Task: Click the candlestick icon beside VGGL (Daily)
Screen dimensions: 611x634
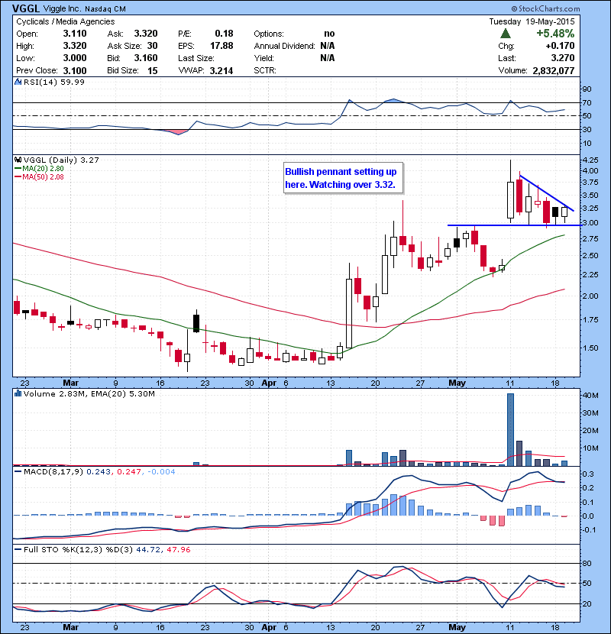Action: pos(18,160)
